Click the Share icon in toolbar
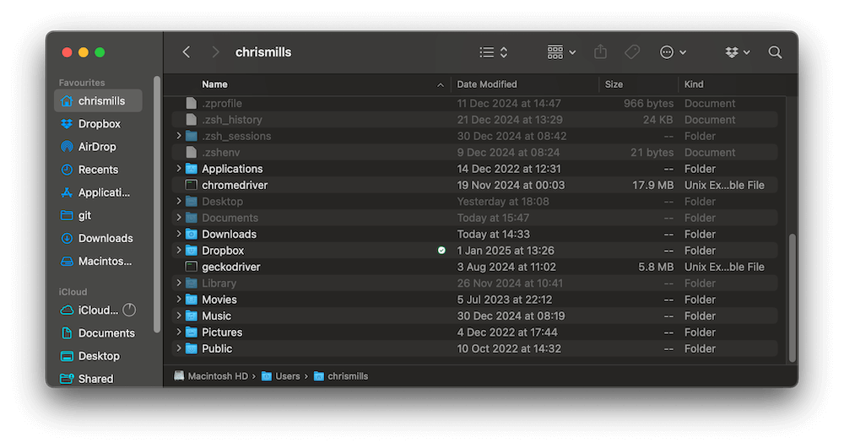 600,52
